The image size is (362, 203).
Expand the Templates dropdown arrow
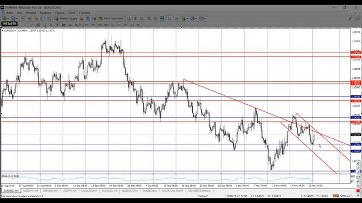pyautogui.click(x=205, y=19)
